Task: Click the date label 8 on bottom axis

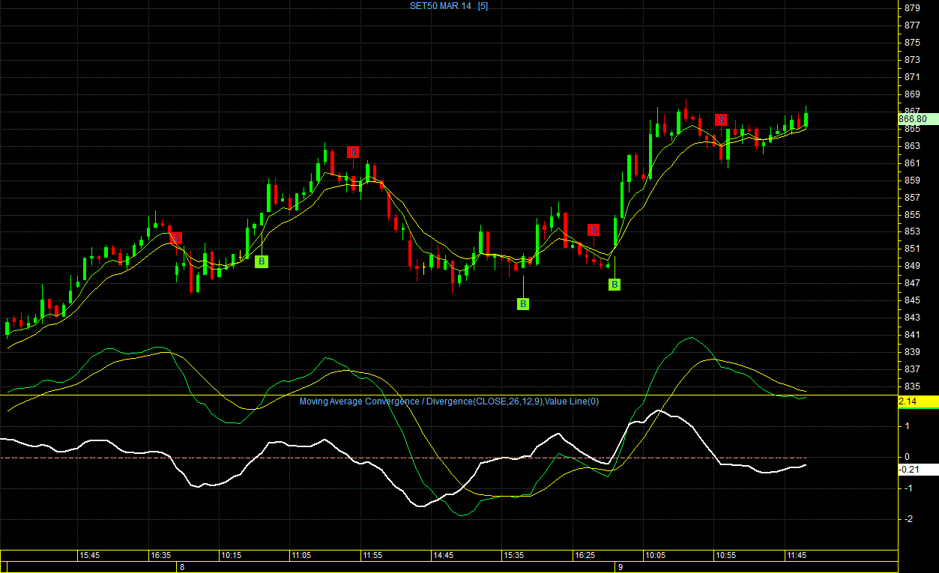Action: click(x=181, y=568)
